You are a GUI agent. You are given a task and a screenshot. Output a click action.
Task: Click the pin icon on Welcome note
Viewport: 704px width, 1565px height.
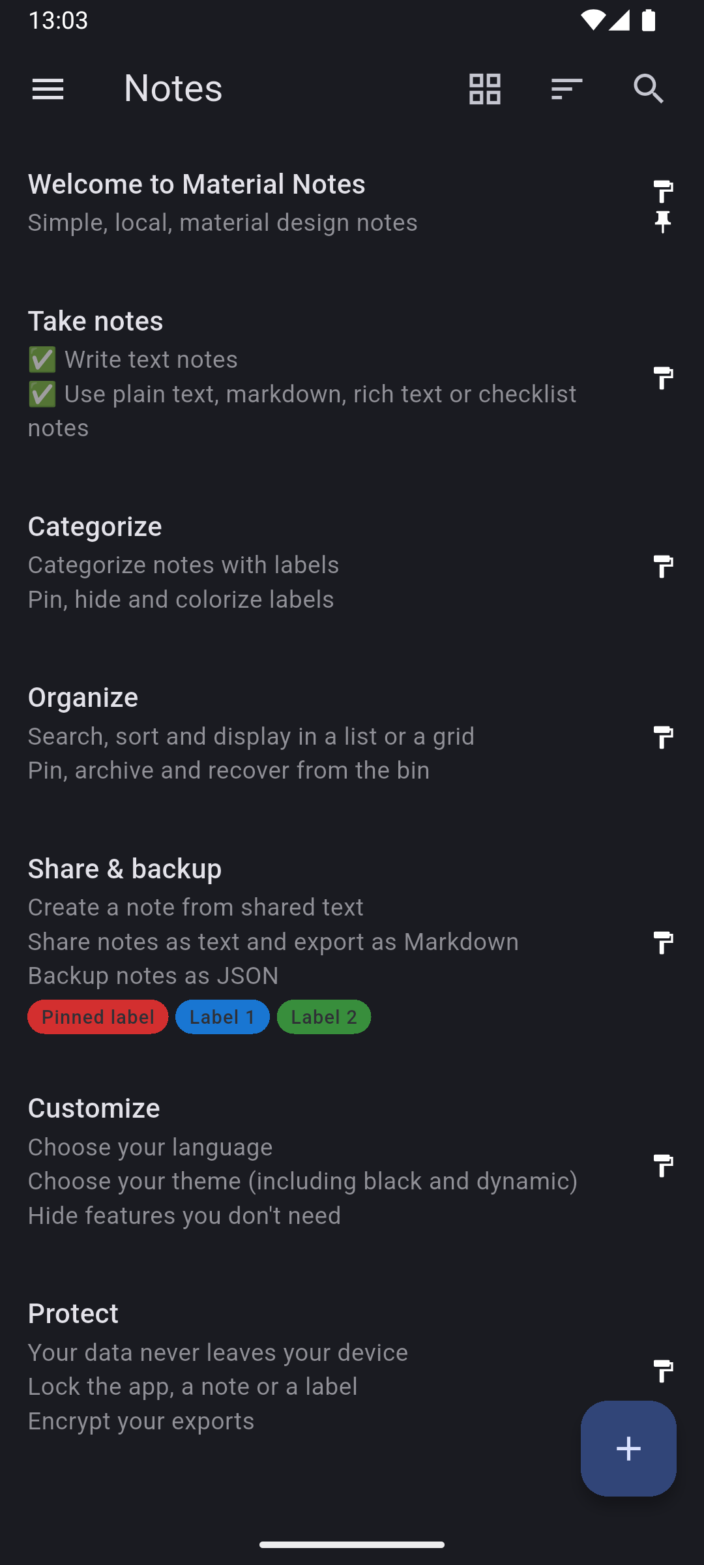point(663,222)
